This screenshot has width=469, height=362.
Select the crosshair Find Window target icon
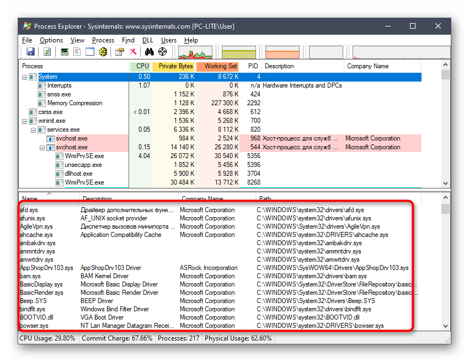click(x=162, y=52)
